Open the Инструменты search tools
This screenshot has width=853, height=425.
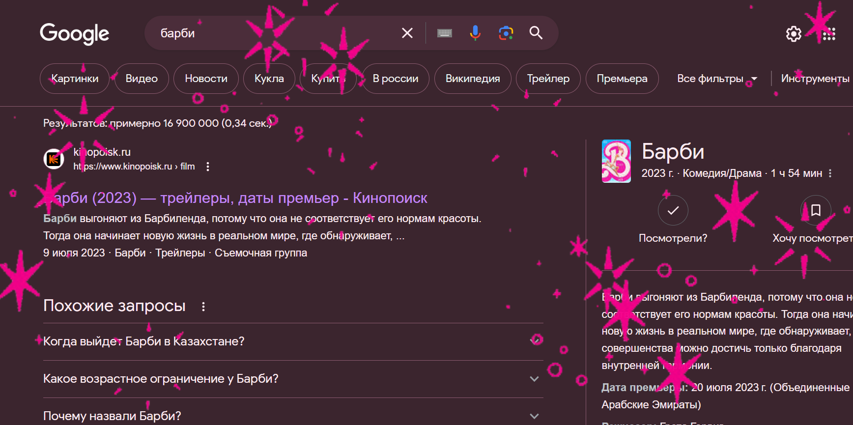815,79
